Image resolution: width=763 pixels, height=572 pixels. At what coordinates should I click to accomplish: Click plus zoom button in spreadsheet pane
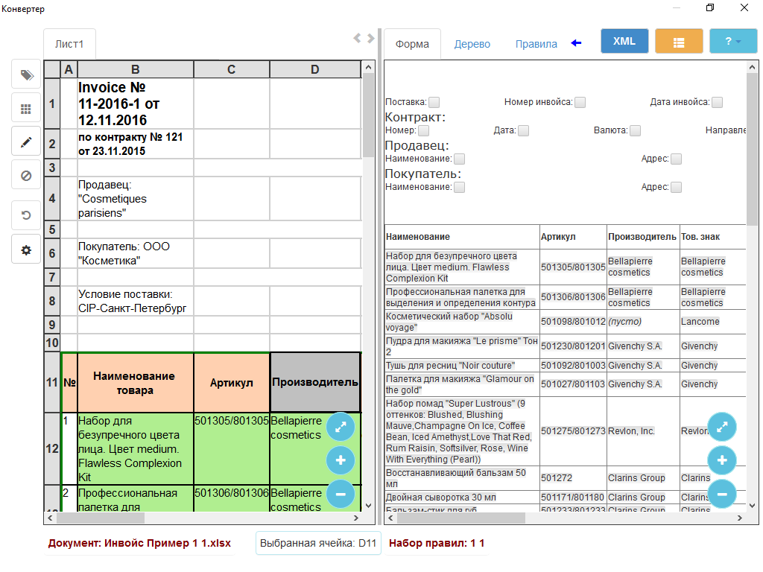pos(341,460)
